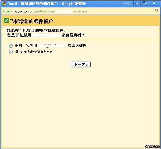
Task: Select the 是的 radio option to send mail
Action: (x=11, y=46)
